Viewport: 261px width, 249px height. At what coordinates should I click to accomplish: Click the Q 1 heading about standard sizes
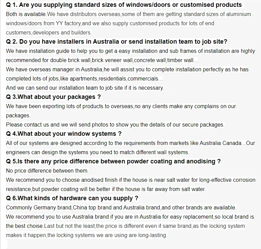click(124, 5)
